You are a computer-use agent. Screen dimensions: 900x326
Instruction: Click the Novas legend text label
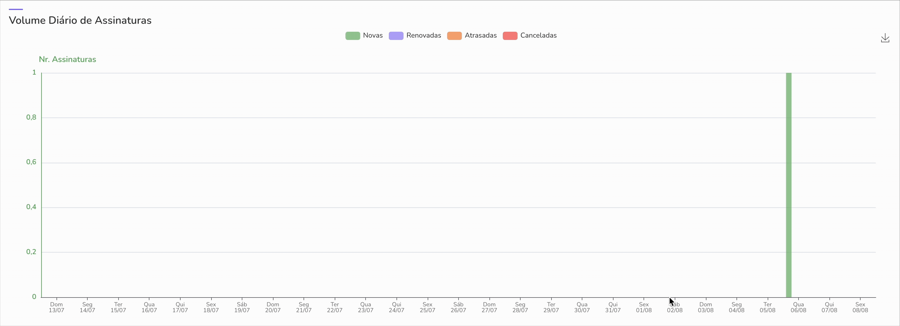tap(372, 36)
